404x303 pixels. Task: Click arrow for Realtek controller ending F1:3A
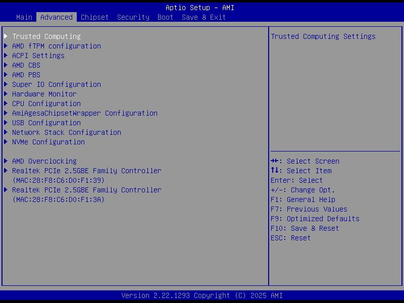(6, 190)
